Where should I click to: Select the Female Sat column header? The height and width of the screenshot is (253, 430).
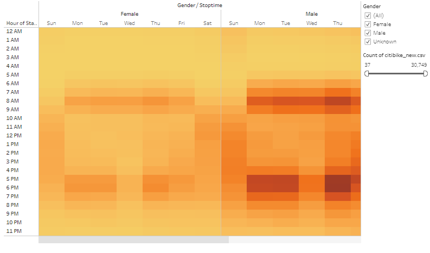[x=208, y=23]
